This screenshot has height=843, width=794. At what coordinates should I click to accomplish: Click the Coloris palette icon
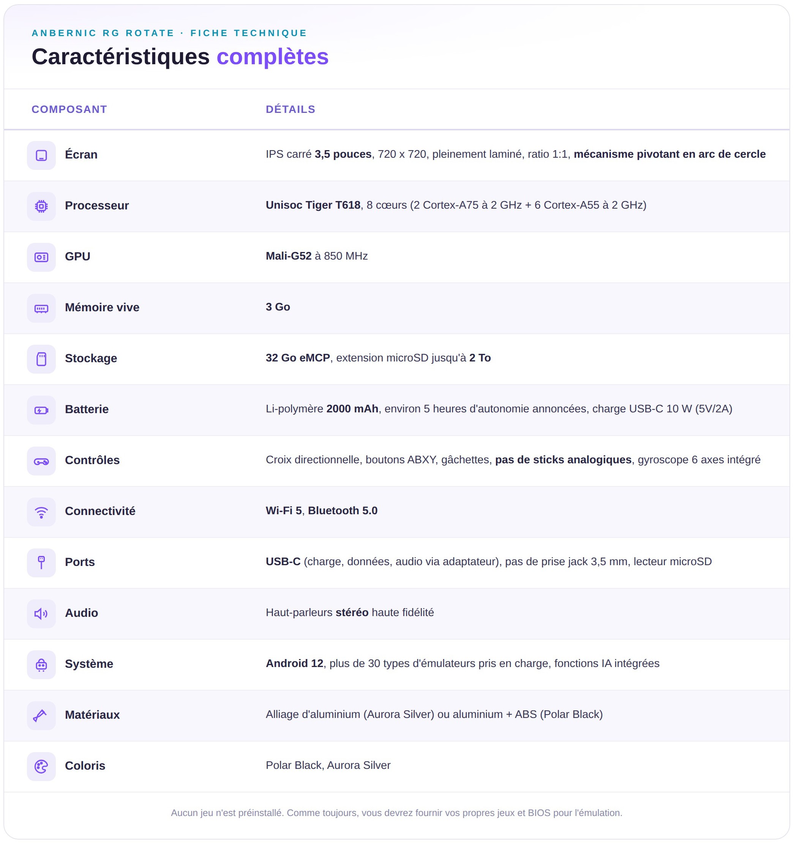point(41,766)
